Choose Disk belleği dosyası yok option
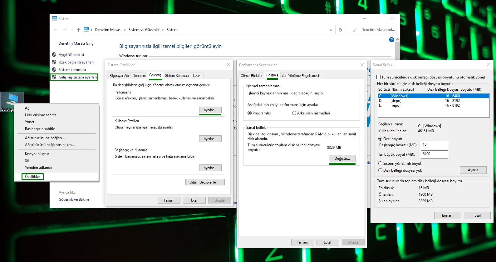Viewport: 496px width, 262px height. click(380, 170)
